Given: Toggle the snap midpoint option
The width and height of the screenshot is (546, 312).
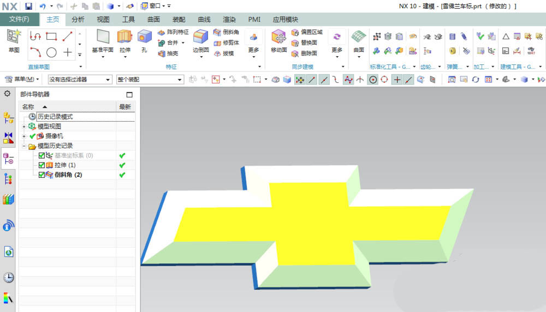Looking at the screenshot, I should (x=324, y=80).
